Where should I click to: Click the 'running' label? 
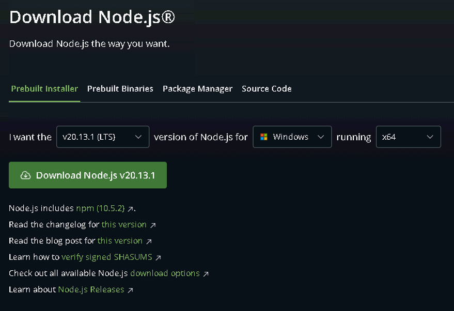[353, 137]
